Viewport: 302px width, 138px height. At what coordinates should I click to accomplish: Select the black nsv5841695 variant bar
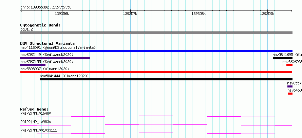tap(283, 58)
